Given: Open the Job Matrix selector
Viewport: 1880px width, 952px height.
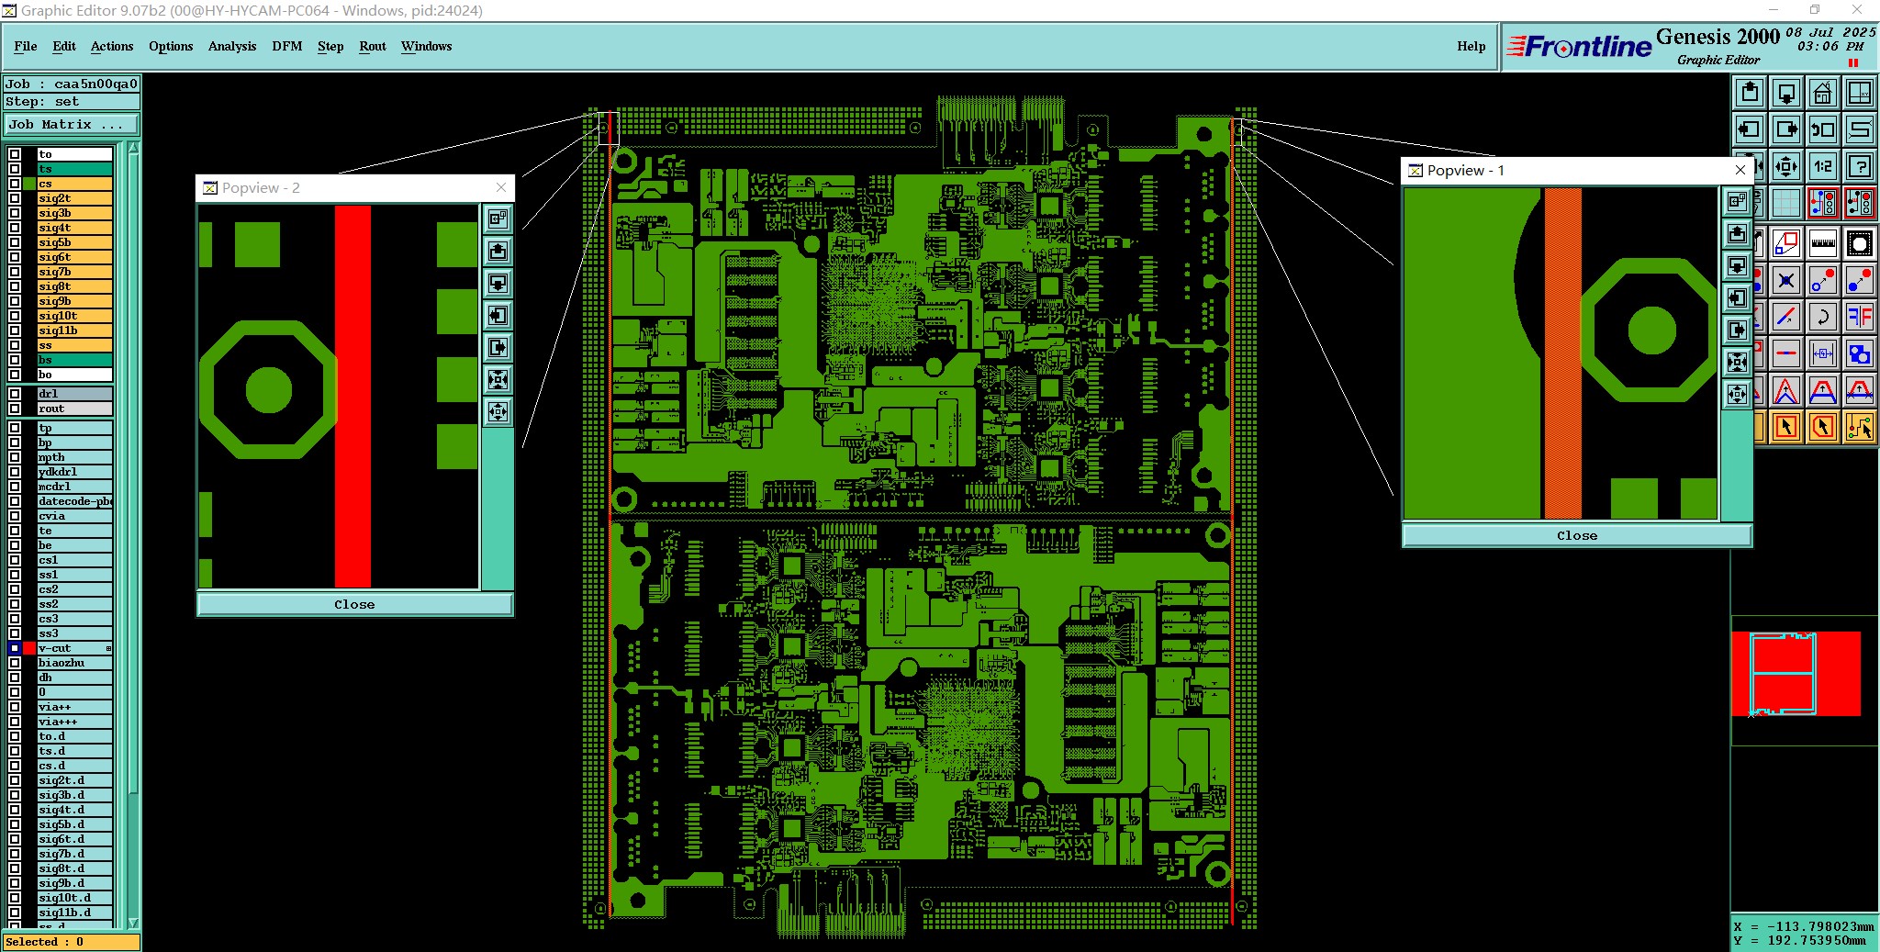Looking at the screenshot, I should pos(72,125).
